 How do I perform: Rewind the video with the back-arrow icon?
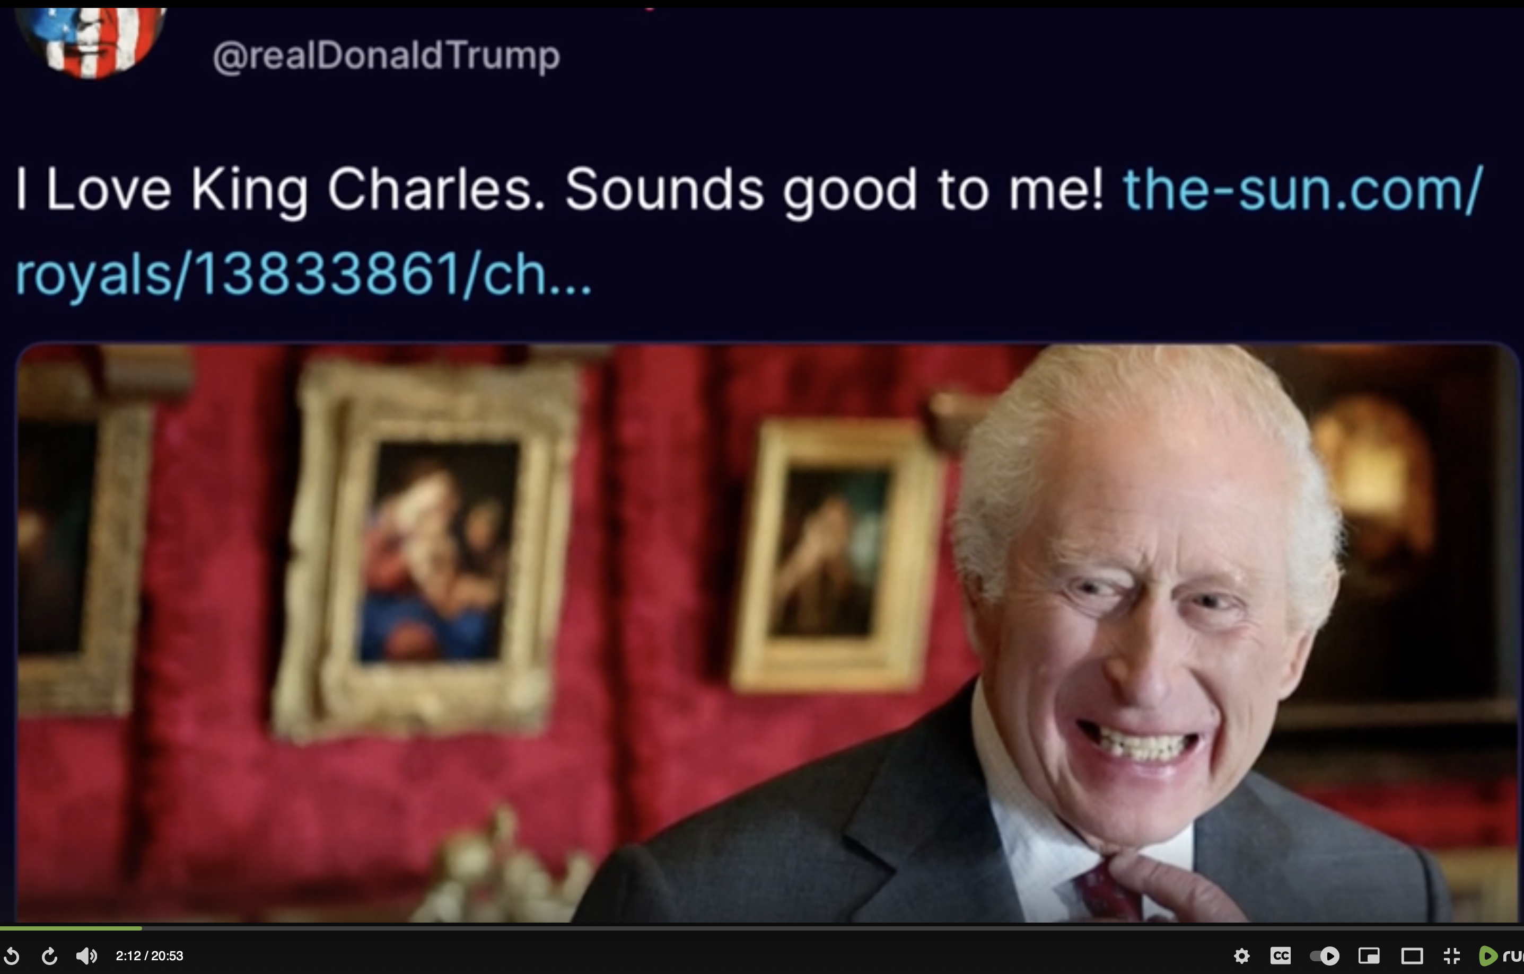(11, 955)
